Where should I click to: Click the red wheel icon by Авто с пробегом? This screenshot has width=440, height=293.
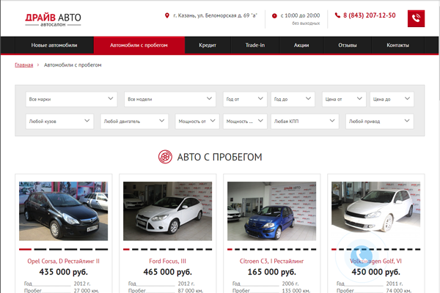point(165,157)
